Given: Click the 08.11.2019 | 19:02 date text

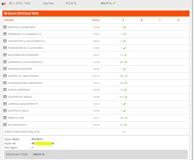Looking at the screenshot, I should [20, 3].
